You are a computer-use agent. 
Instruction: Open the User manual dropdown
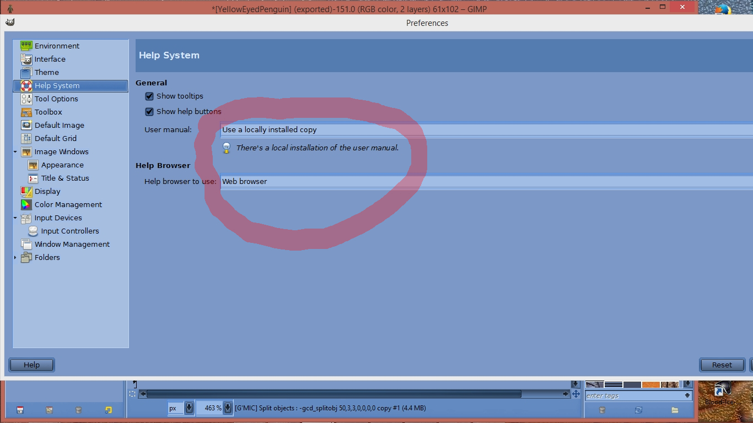click(486, 130)
